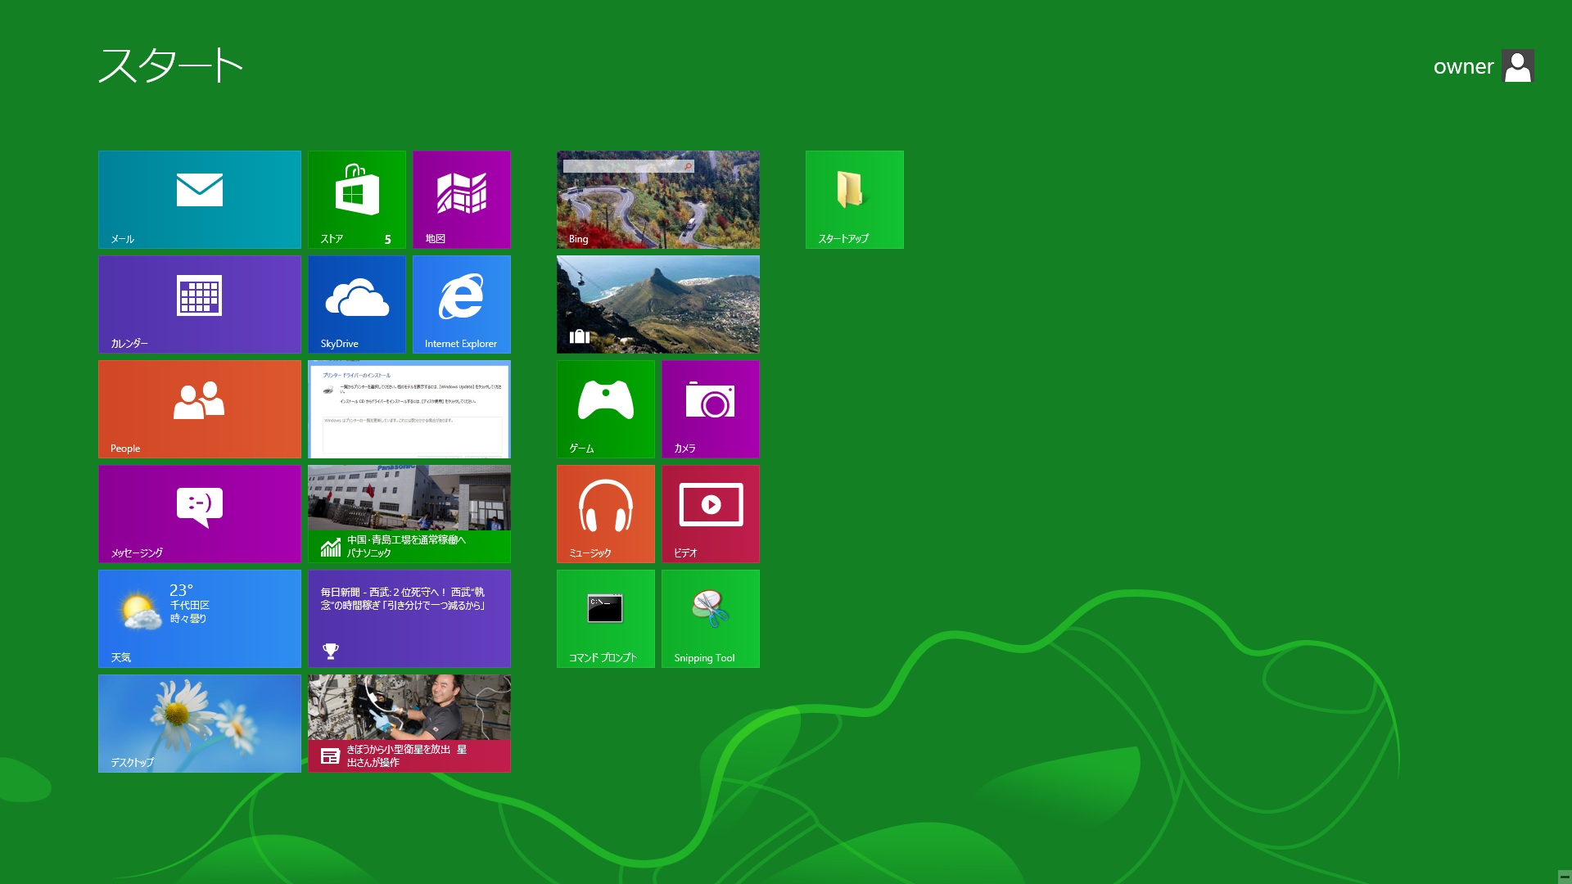The width and height of the screenshot is (1572, 884).
Task: Open the Games (ゲーム) Xbox tile
Action: click(x=605, y=408)
